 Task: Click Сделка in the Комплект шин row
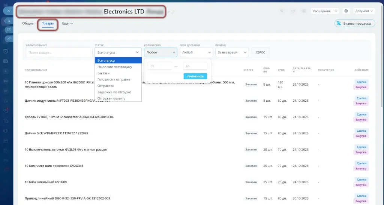coord(361,163)
